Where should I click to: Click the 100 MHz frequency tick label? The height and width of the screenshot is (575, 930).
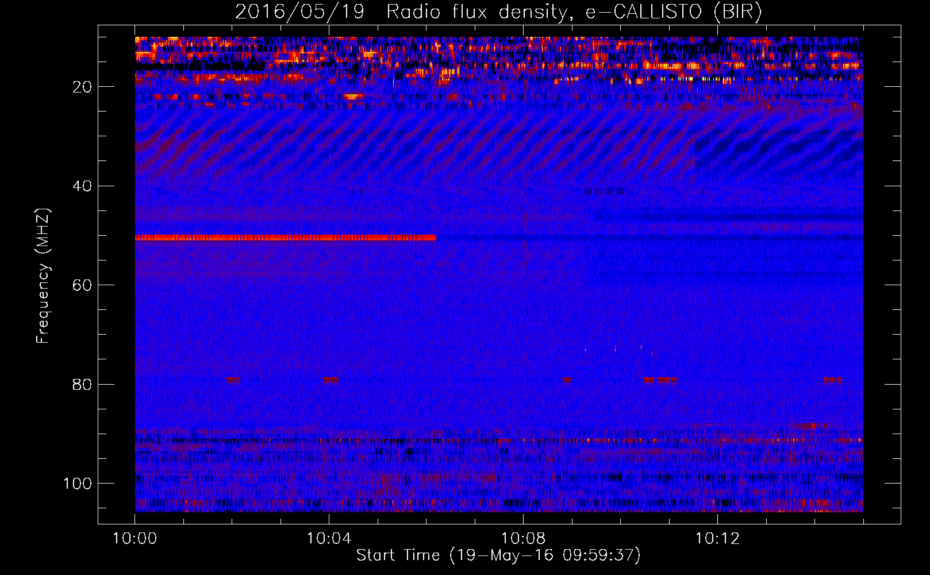click(78, 484)
